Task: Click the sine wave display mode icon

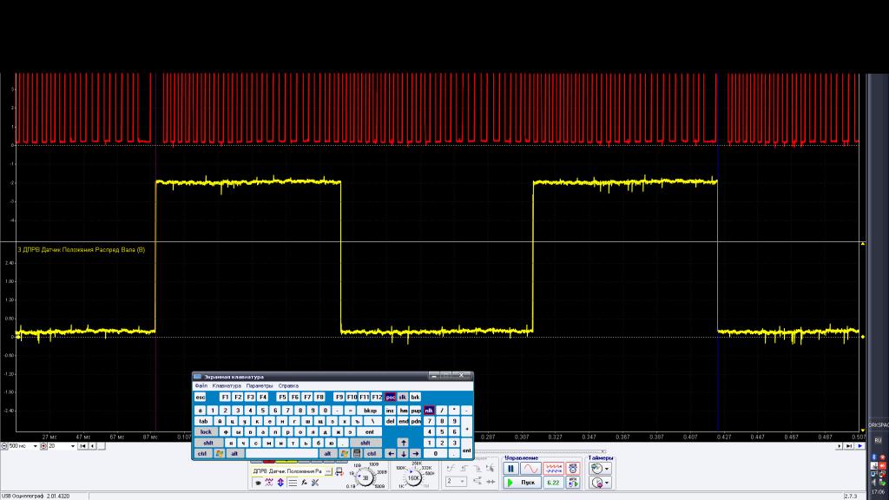Action: click(x=530, y=468)
